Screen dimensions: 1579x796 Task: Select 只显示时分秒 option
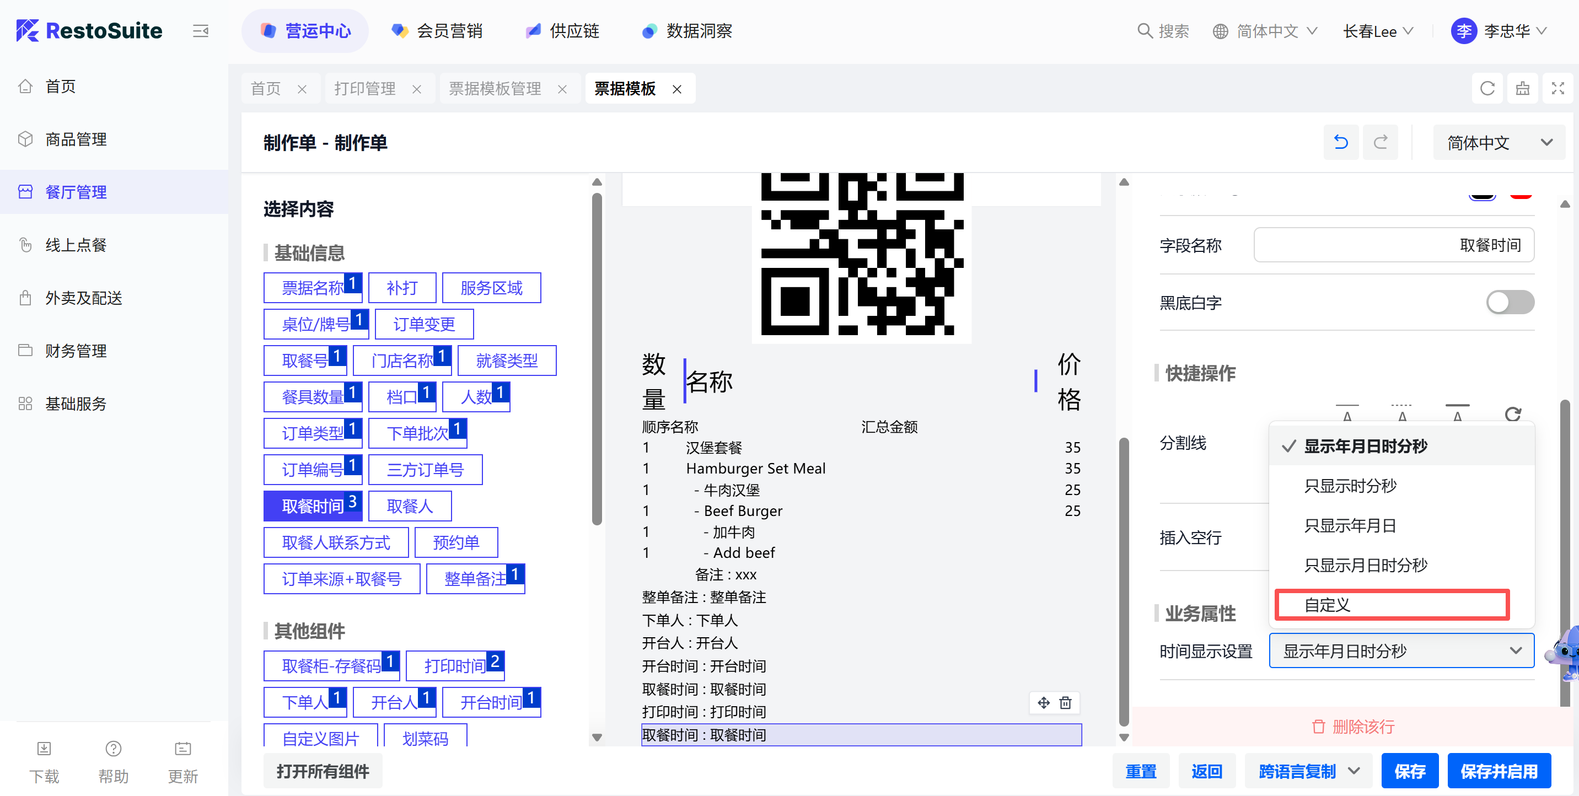pyautogui.click(x=1350, y=486)
